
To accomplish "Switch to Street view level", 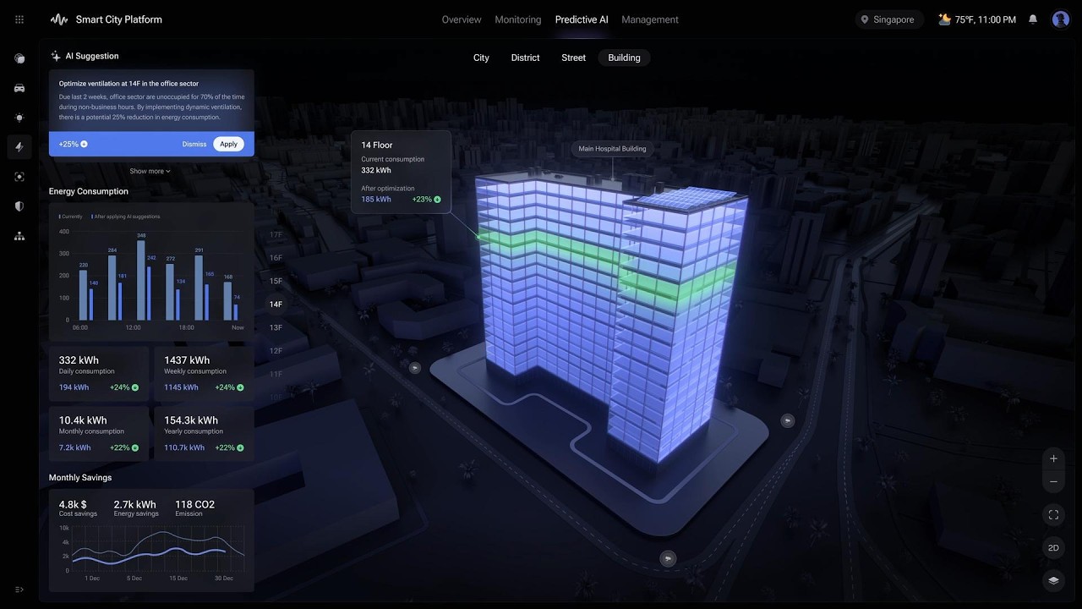I will (x=573, y=58).
